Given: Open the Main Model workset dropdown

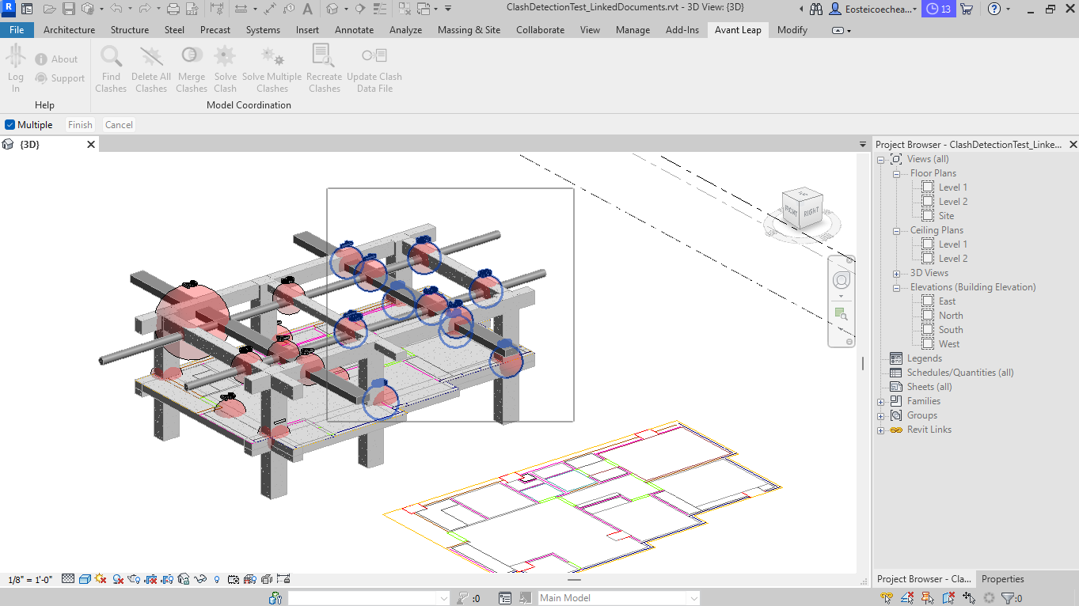Looking at the screenshot, I should [693, 598].
